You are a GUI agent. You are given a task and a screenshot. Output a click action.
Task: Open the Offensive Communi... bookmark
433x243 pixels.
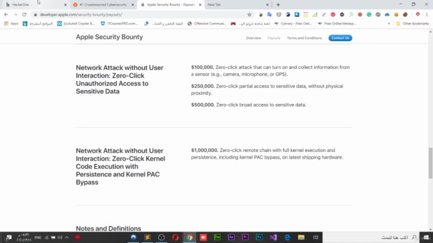(206, 24)
